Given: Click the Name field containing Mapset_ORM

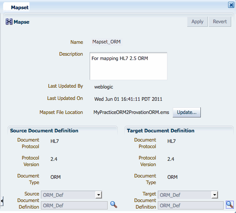Looking at the screenshot, I should point(106,42).
